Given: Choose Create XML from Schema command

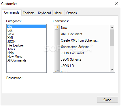Looking at the screenshot, I should click(80, 40).
